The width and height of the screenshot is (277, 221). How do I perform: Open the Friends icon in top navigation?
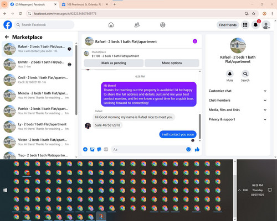point(137,25)
